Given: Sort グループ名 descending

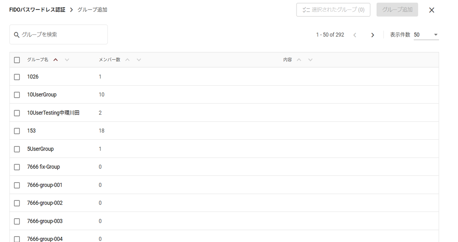Looking at the screenshot, I should tap(67, 60).
